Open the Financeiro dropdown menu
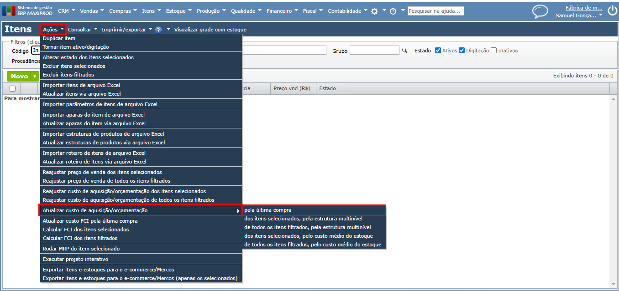619x291 pixels. pyautogui.click(x=282, y=11)
